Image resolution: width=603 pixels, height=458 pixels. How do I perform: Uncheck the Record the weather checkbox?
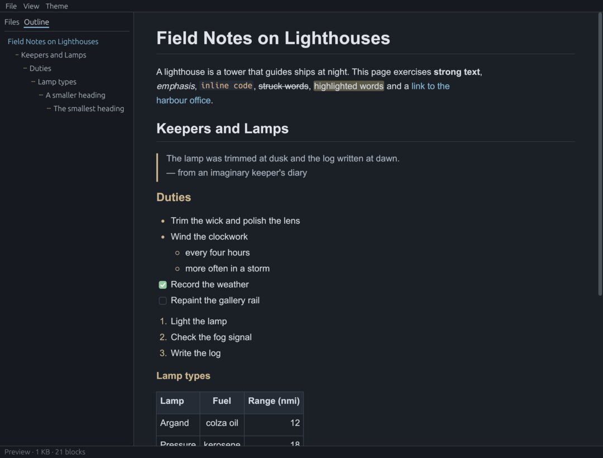162,285
